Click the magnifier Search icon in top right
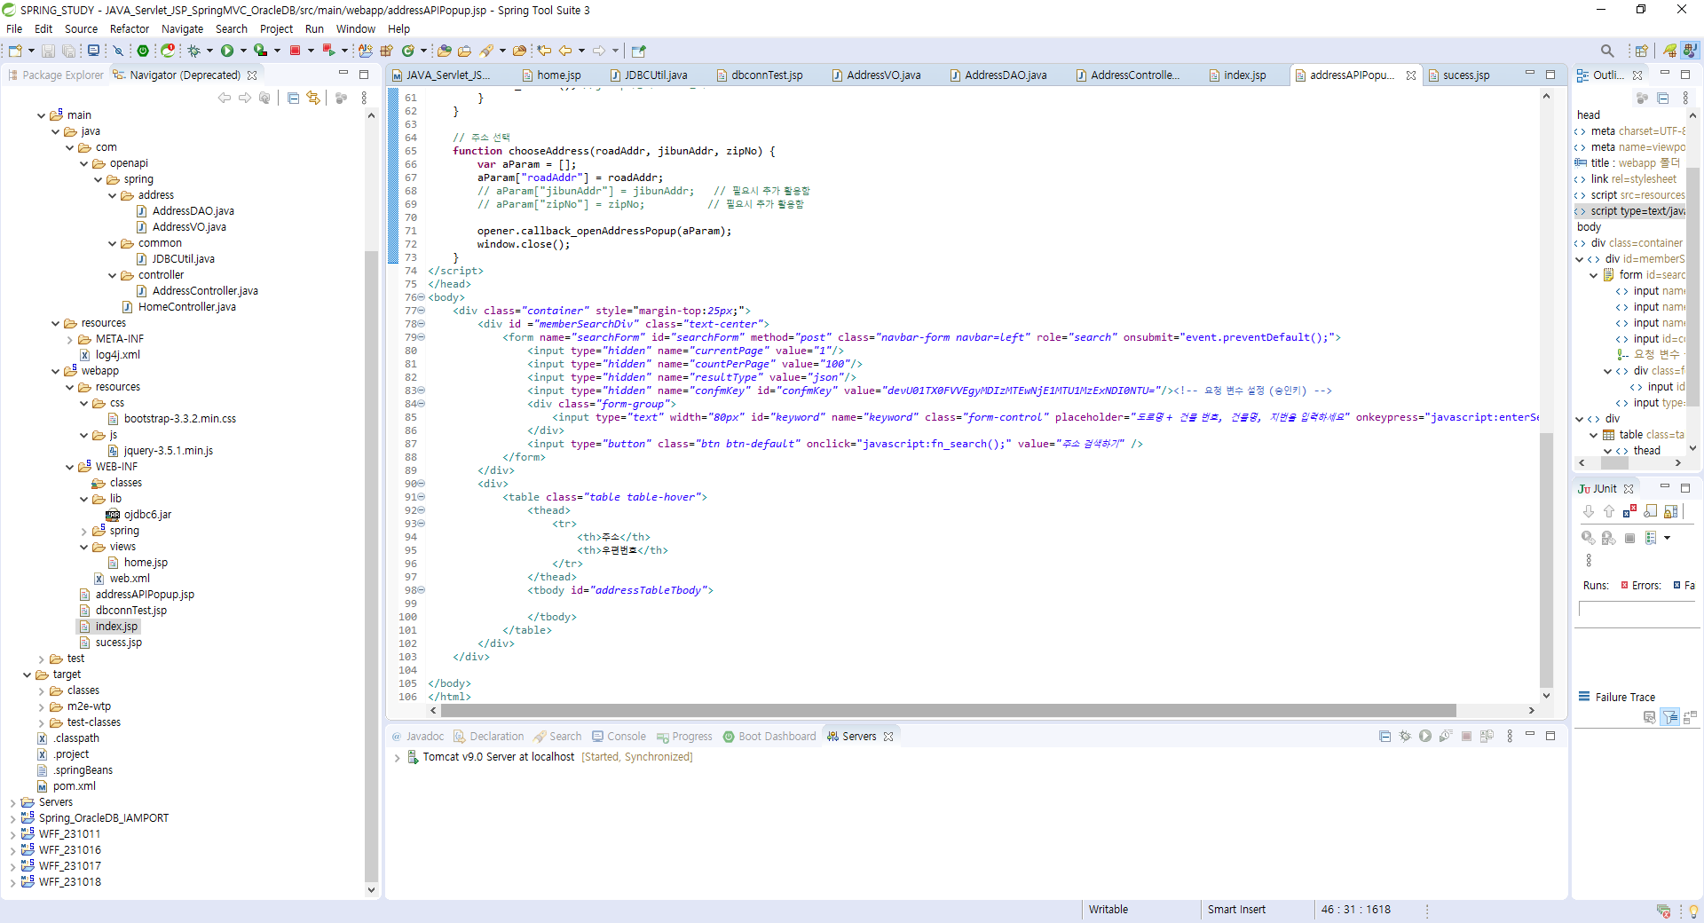 [x=1607, y=51]
